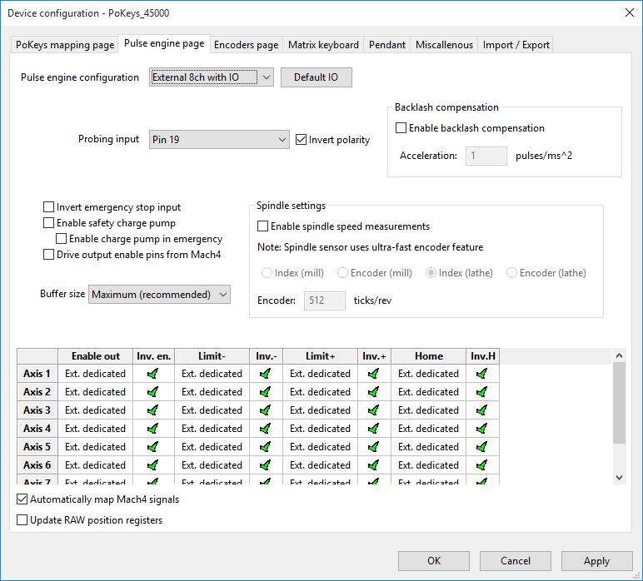Toggle Axis 6 Inv.H checkmark
The image size is (643, 581).
tap(482, 465)
